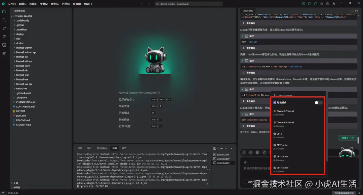
Task: Navigate forward with title bar arrow
Action: [149, 4]
